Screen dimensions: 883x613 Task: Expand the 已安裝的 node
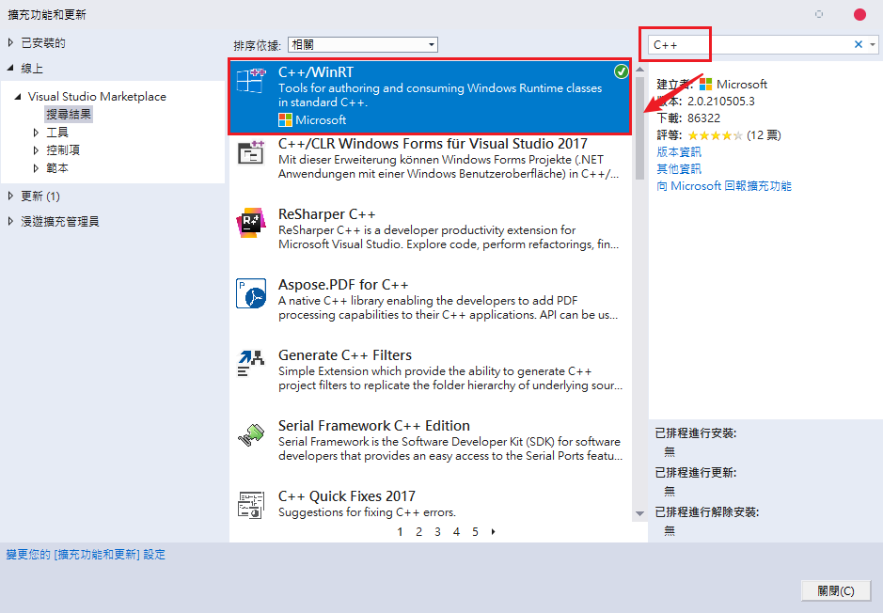pos(10,43)
